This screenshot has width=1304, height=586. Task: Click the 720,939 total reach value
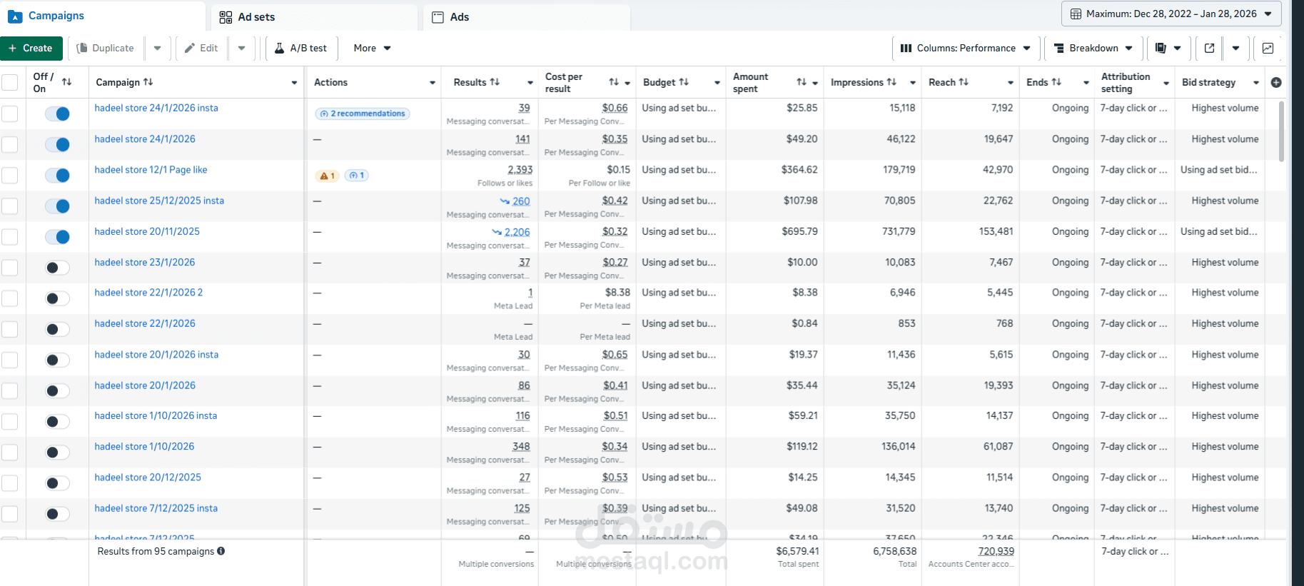coord(996,551)
